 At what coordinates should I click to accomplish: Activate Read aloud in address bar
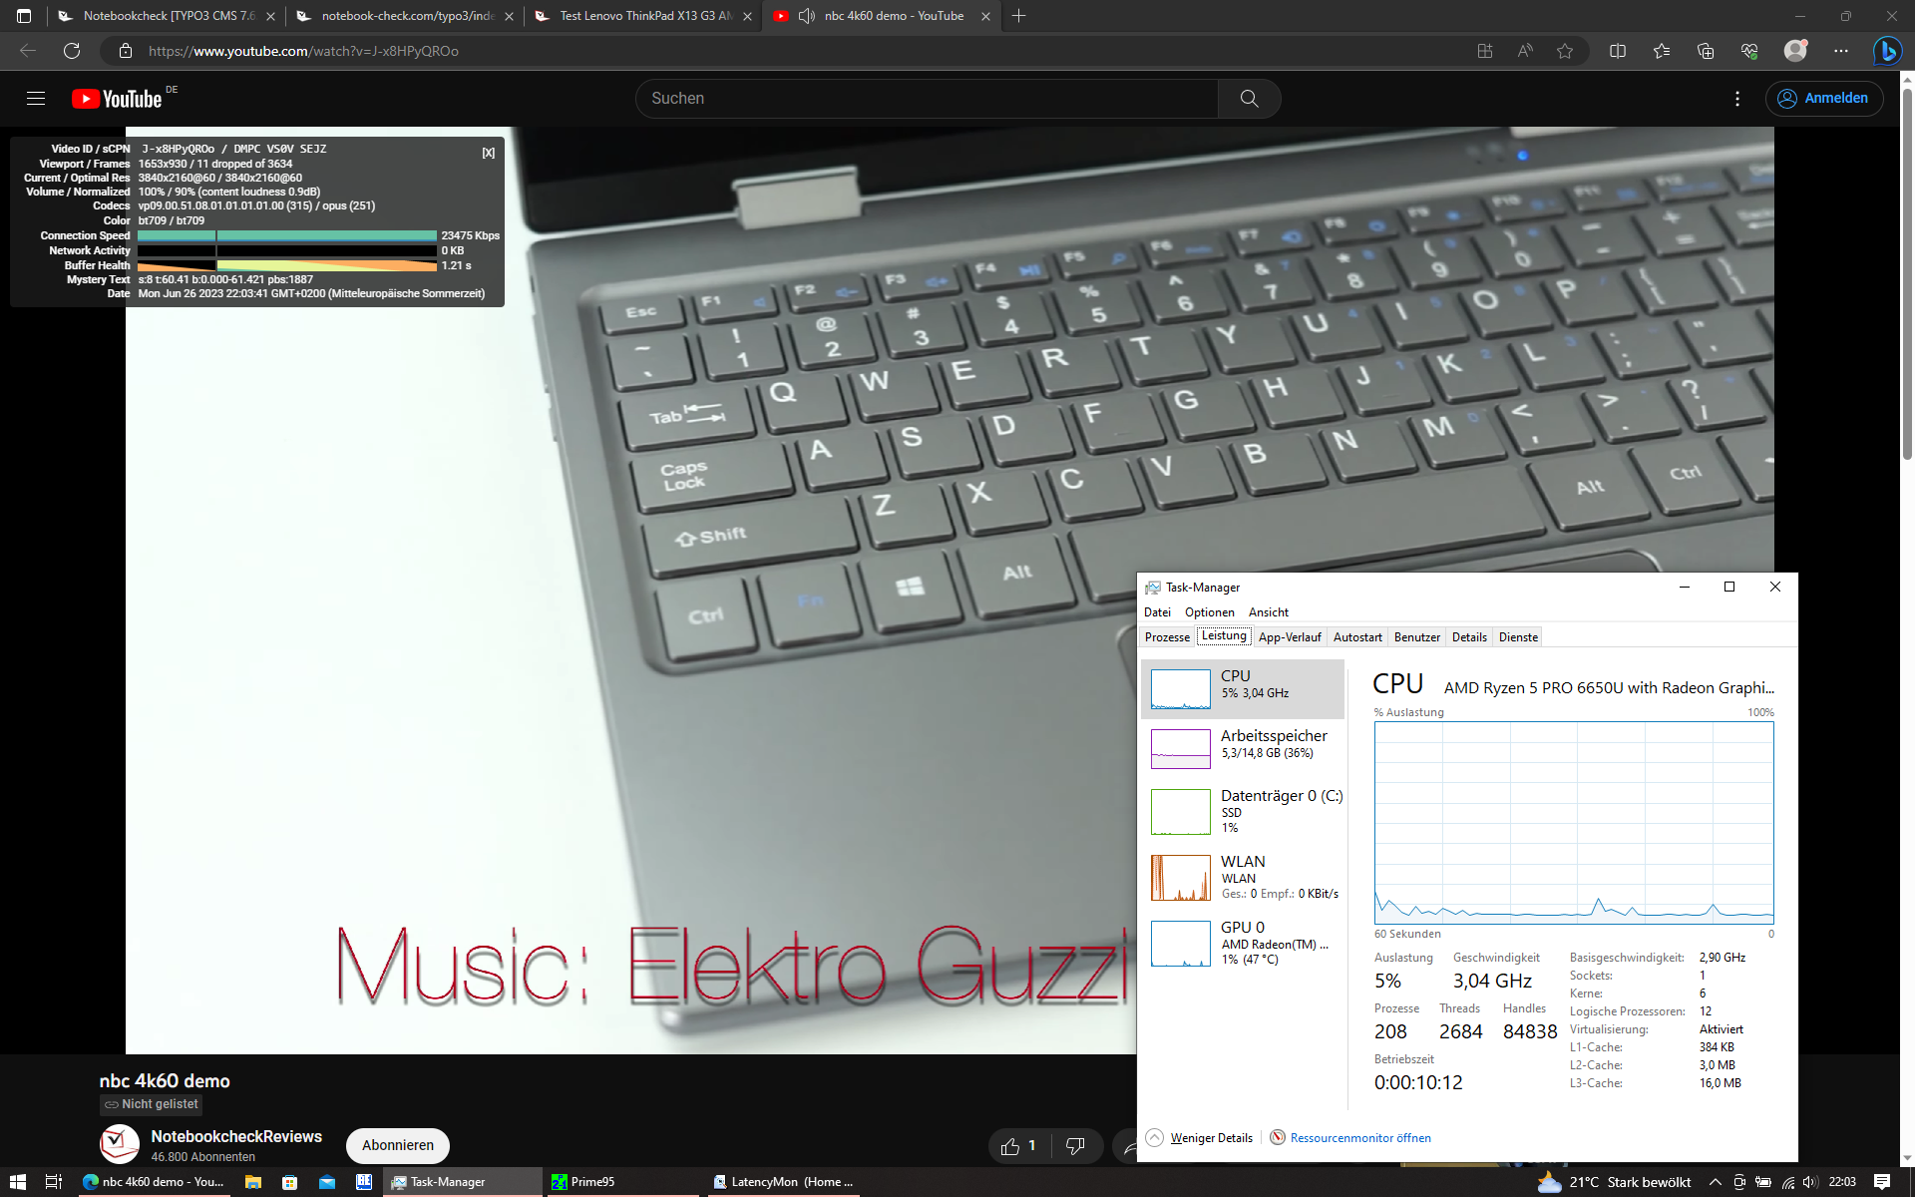point(1525,51)
